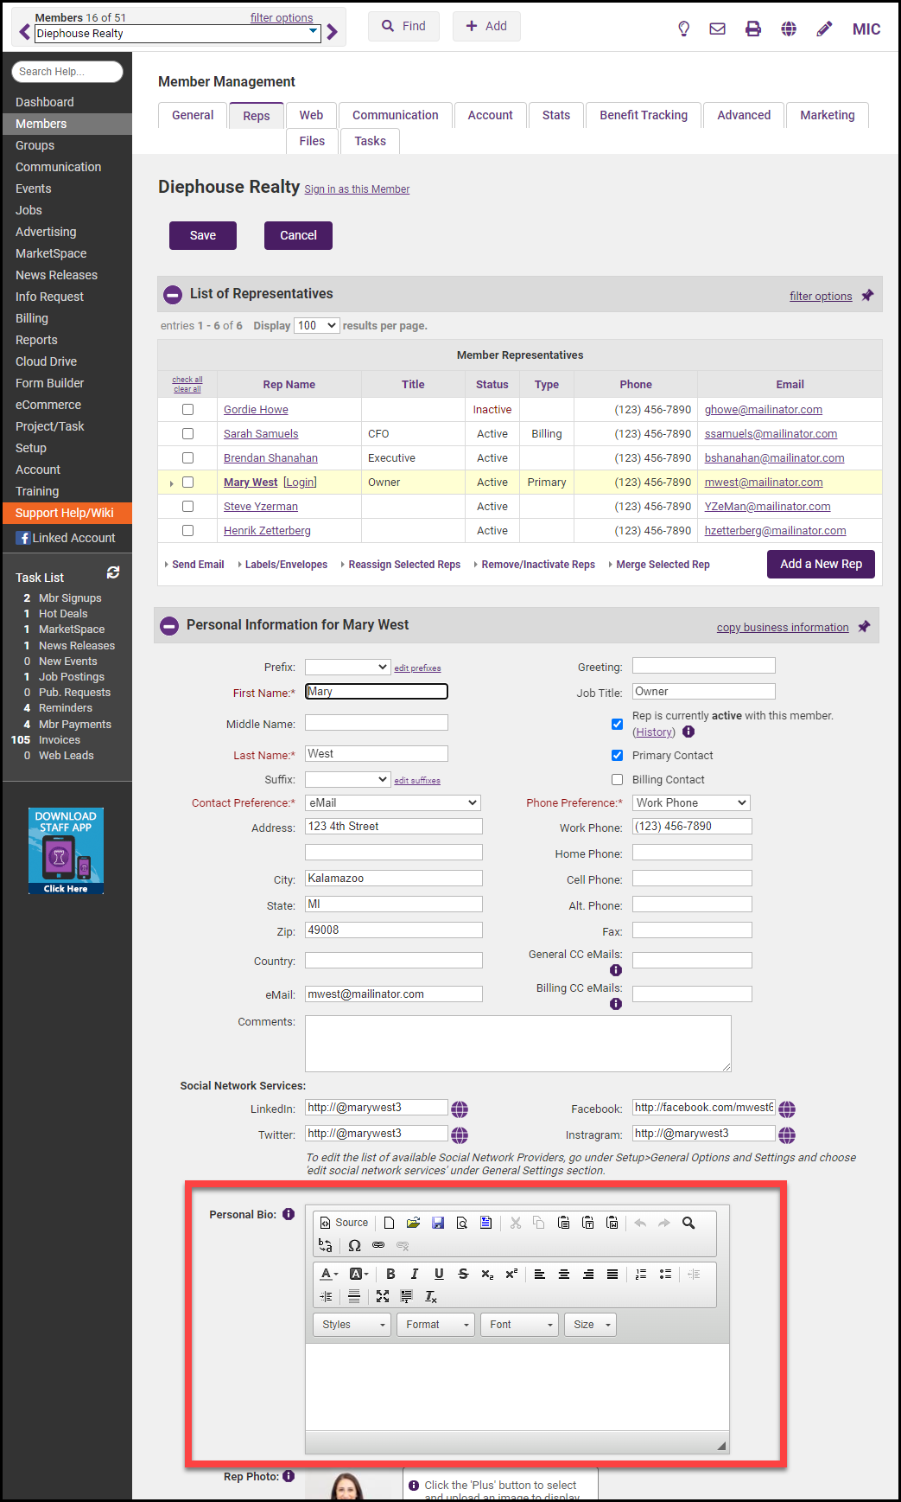Image resolution: width=901 pixels, height=1502 pixels.
Task: Click the Bold icon in Personal Bio editor
Action: [390, 1274]
